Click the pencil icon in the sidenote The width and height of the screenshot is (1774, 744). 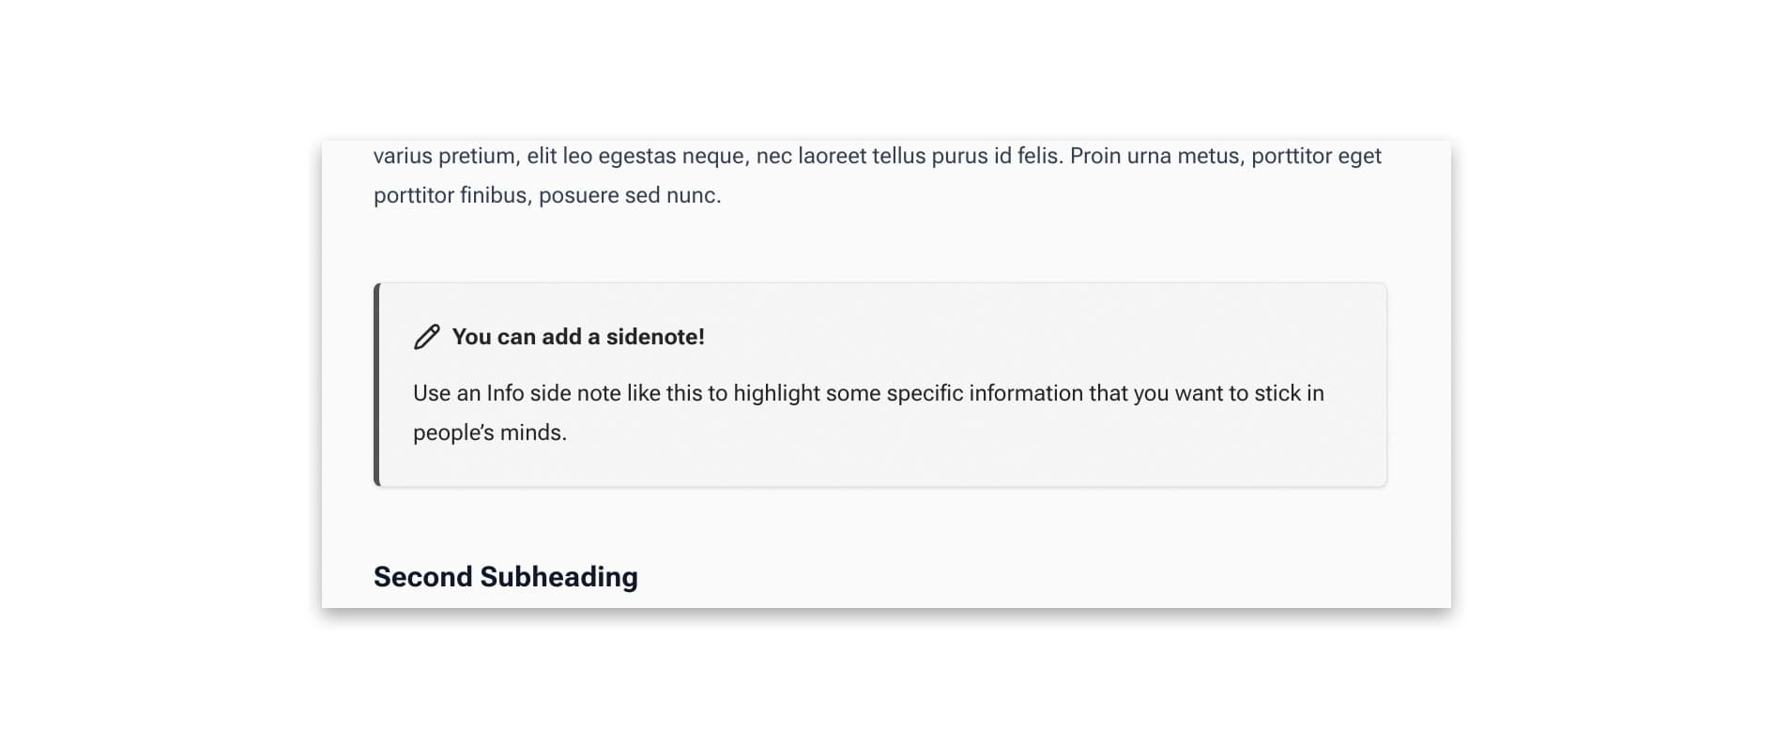tap(427, 337)
